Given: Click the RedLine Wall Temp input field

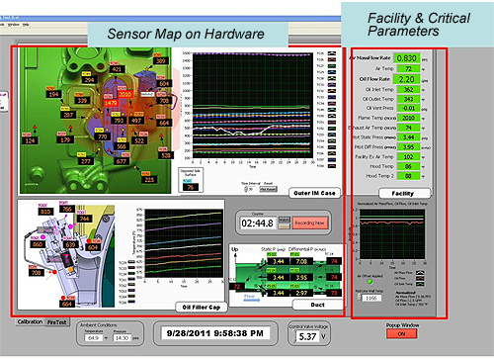Looking at the screenshot, I should click(371, 298).
